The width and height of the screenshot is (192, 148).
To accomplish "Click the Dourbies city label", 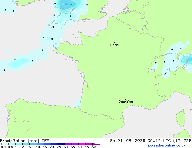I will click(x=126, y=101).
